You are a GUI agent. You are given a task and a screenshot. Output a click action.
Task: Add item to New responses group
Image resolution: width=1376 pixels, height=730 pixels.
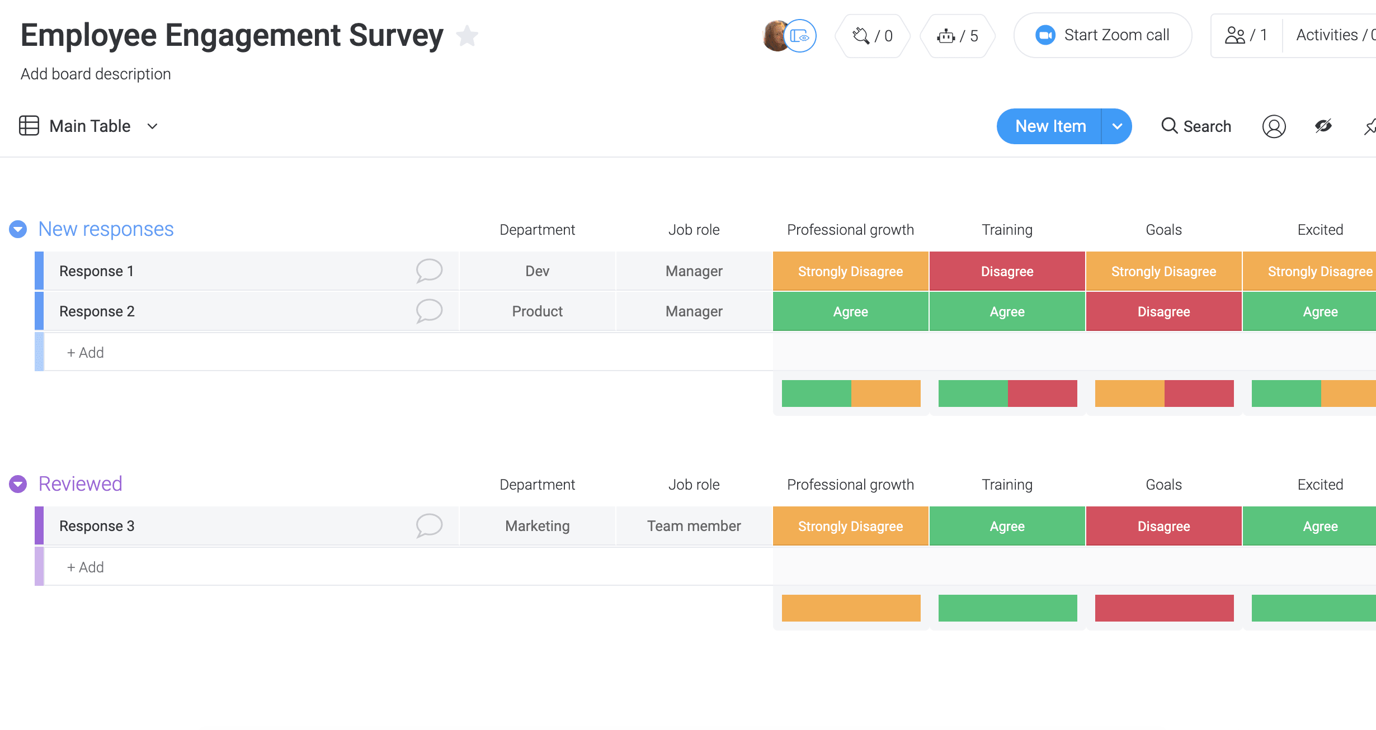coord(84,353)
